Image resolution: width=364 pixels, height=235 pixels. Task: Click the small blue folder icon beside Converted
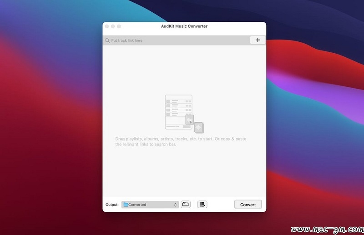coord(126,205)
